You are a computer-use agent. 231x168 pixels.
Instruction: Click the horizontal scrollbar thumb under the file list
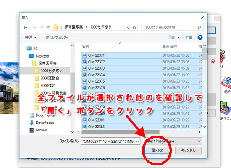coord(121,132)
